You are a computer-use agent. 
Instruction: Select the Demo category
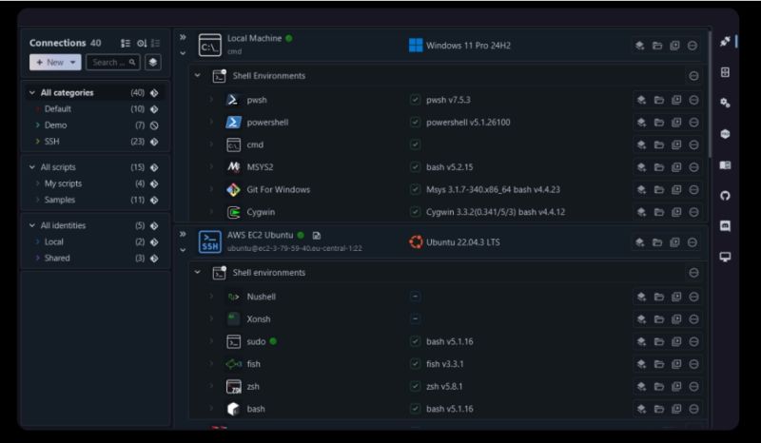56,125
